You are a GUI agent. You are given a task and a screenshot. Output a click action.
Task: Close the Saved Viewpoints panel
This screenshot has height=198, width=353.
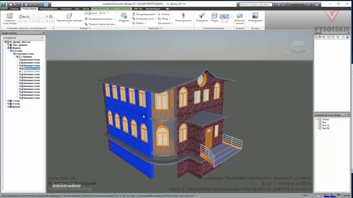click(x=349, y=115)
